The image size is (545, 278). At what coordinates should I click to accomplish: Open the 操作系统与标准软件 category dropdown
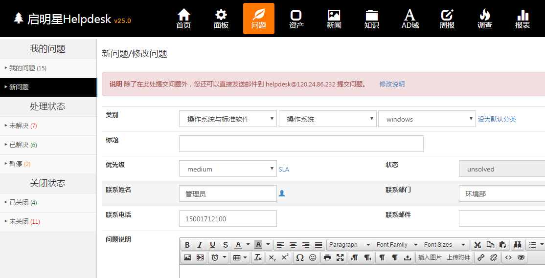click(x=228, y=119)
